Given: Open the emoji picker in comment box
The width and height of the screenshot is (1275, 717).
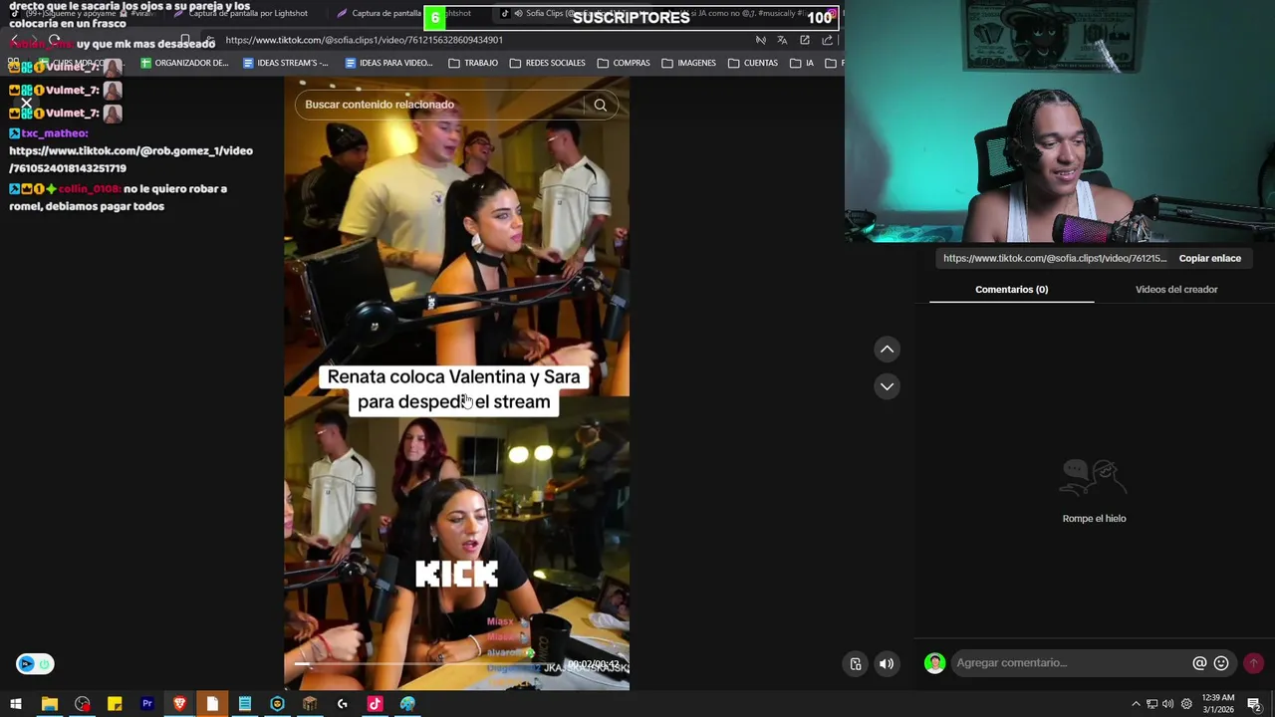Looking at the screenshot, I should pos(1221,663).
